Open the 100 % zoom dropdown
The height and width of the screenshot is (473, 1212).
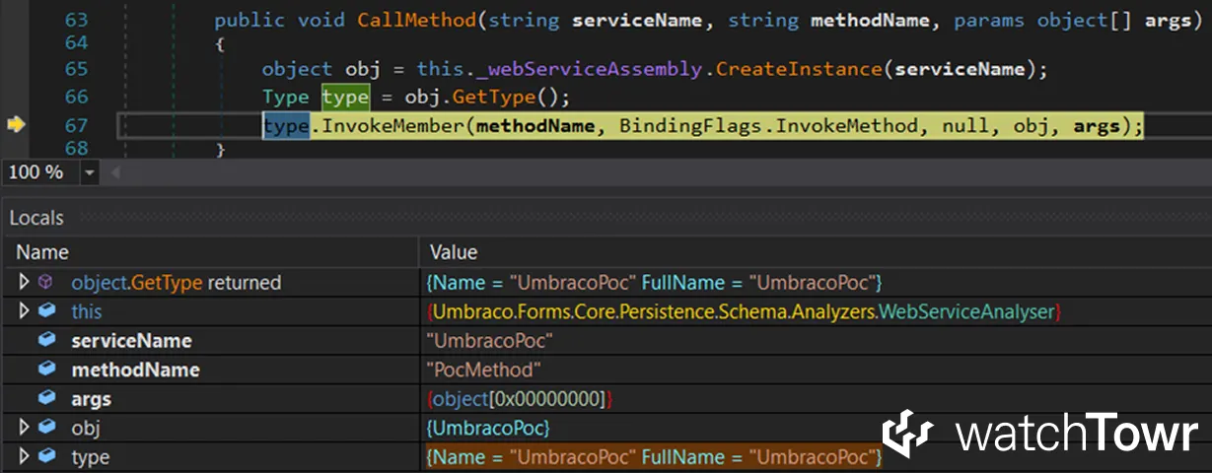pyautogui.click(x=90, y=172)
